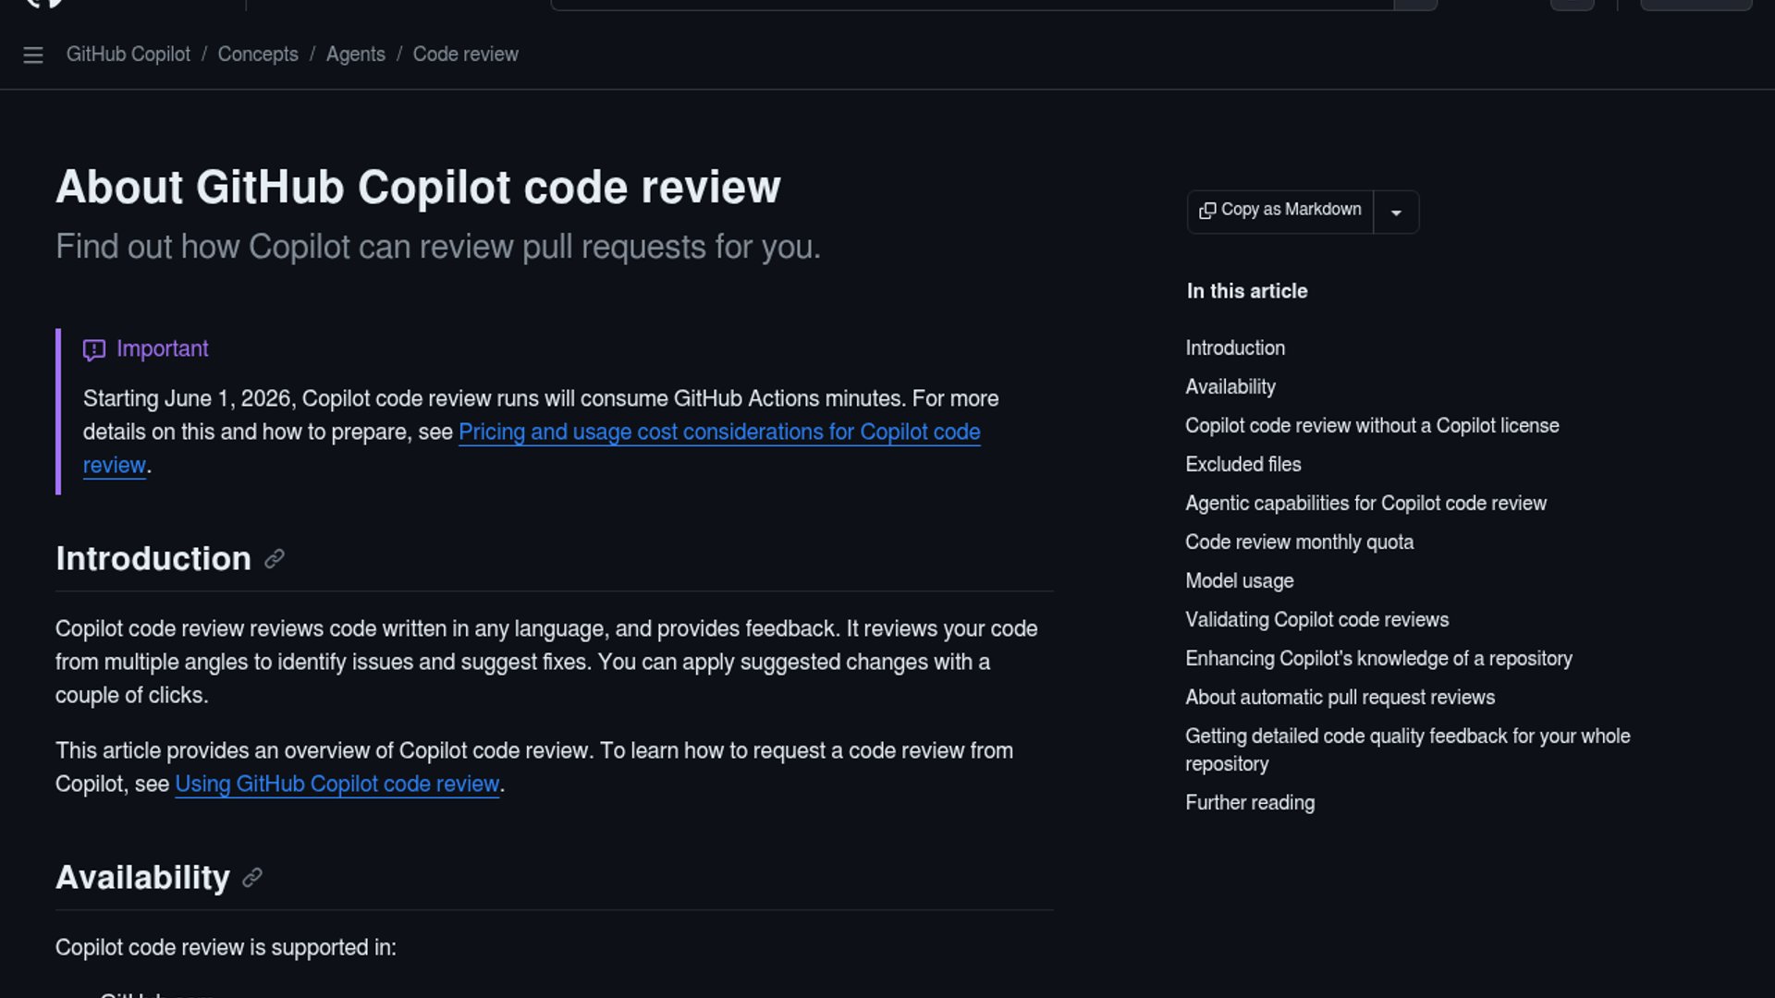1775x998 pixels.
Task: Click the 'In this article' heading
Action: pos(1247,291)
